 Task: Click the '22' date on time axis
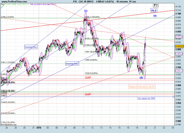(x=164, y=128)
